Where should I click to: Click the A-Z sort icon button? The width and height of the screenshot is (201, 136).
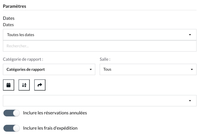tap(24, 85)
